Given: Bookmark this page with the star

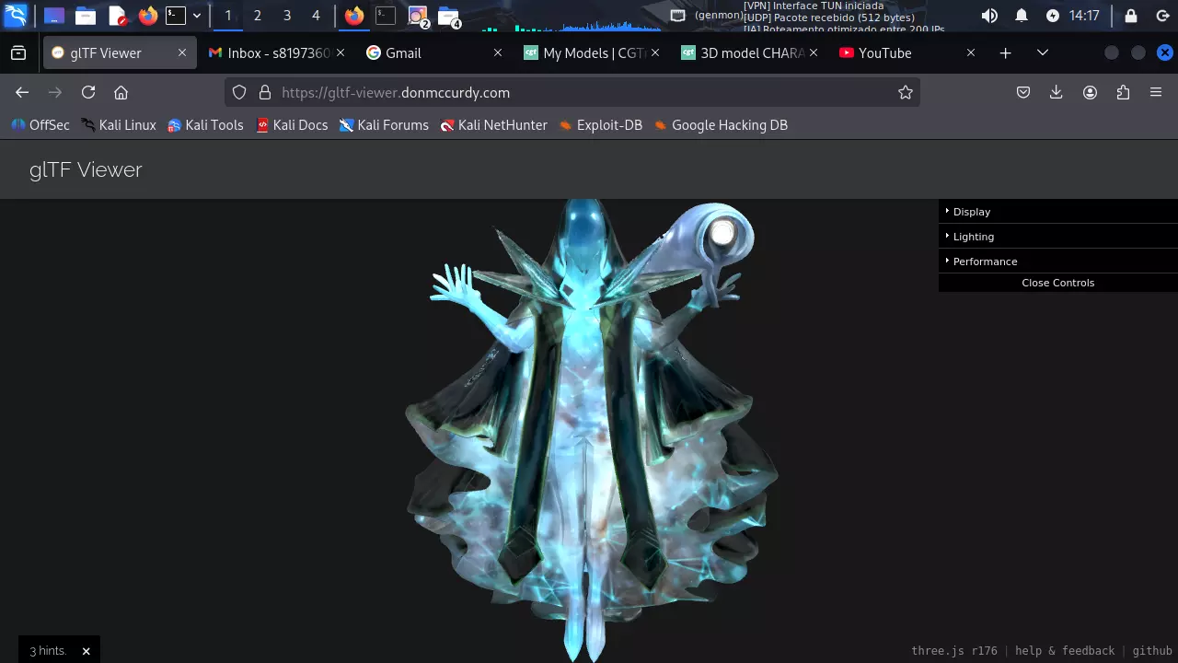Looking at the screenshot, I should (906, 92).
